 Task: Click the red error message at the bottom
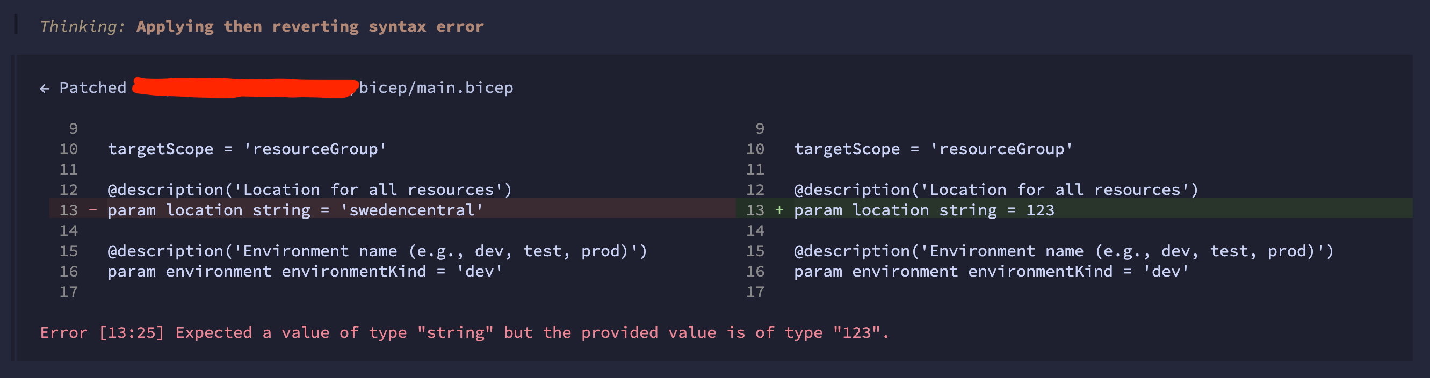click(x=464, y=332)
